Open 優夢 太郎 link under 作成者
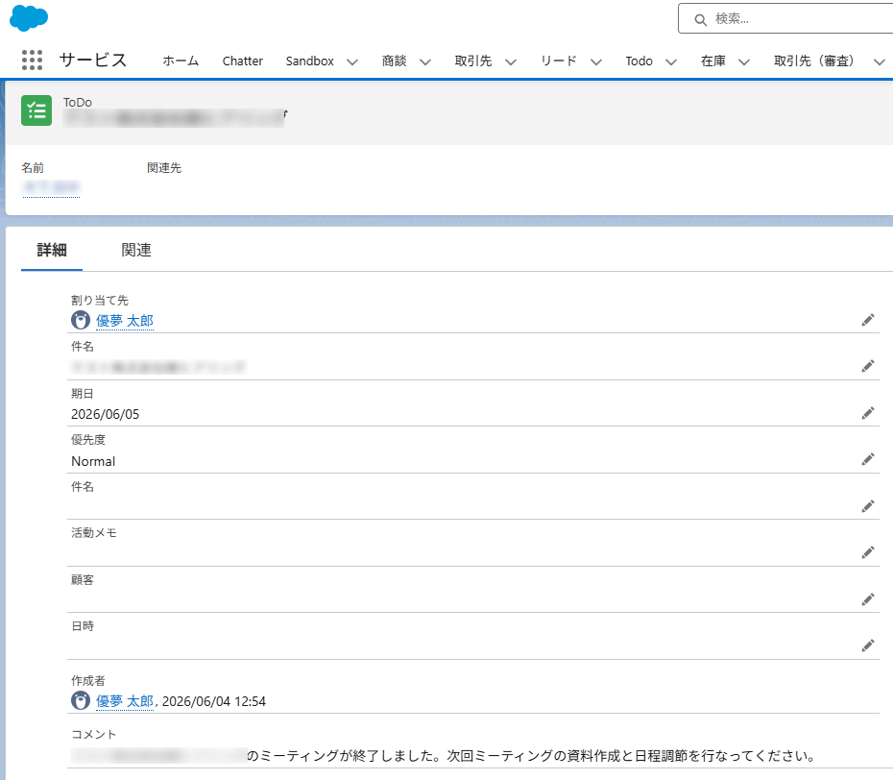Viewport: 893px width, 780px height. (125, 701)
